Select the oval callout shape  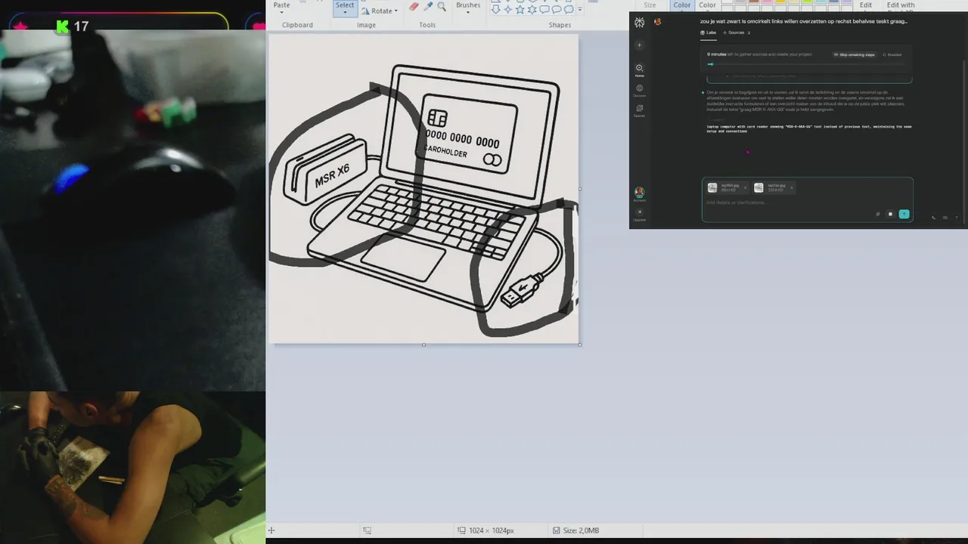pyautogui.click(x=557, y=9)
